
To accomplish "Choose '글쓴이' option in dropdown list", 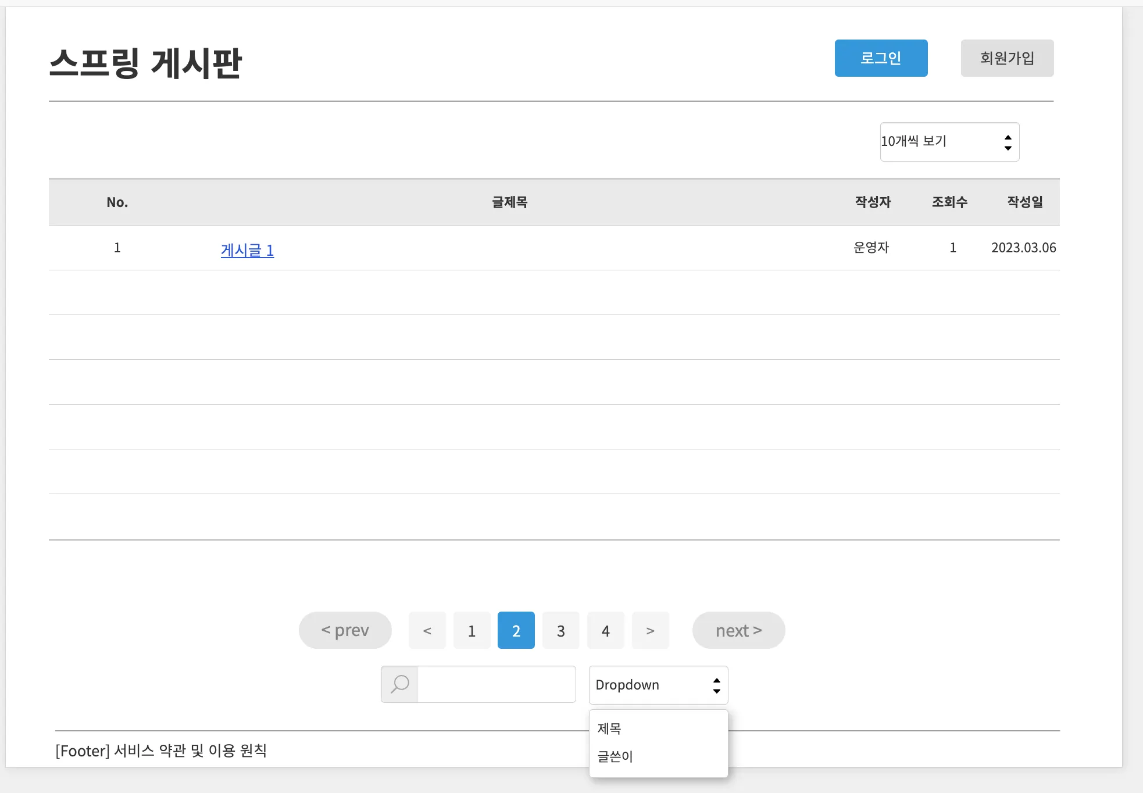I will [x=615, y=756].
